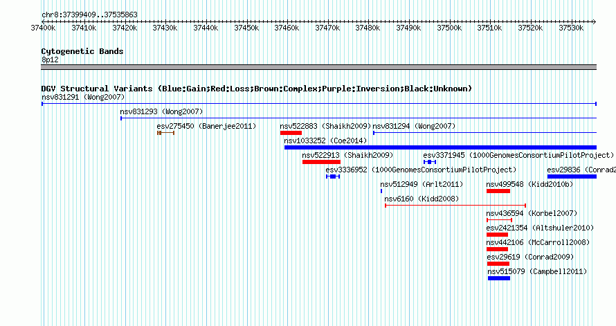
Task: Click the 37490k ruler tick label
Action: tap(408, 28)
